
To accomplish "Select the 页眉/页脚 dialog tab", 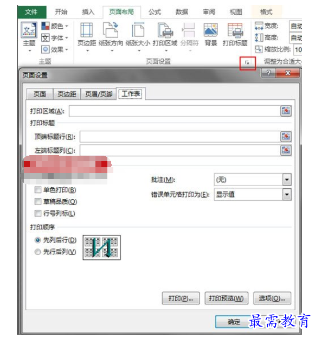I will click(x=99, y=94).
